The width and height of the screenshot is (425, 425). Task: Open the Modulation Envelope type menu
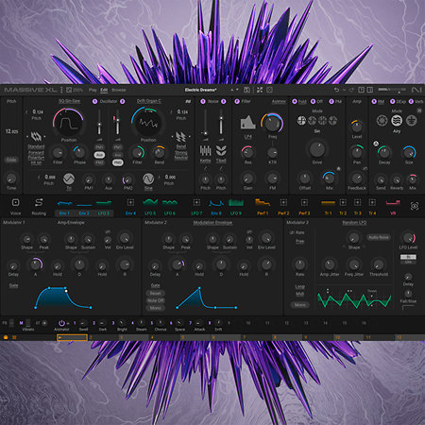[212, 223]
